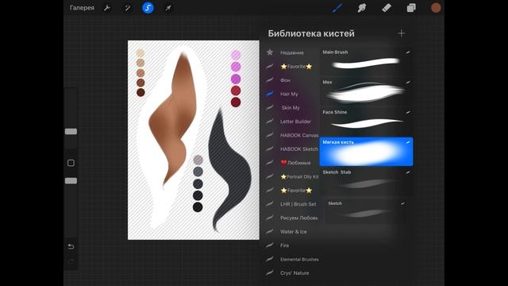The image size is (508, 286).
Task: Open the Actions wrench menu
Action: tap(107, 8)
